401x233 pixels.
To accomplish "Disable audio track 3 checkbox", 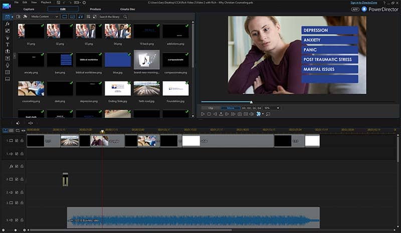I will click(17, 220).
